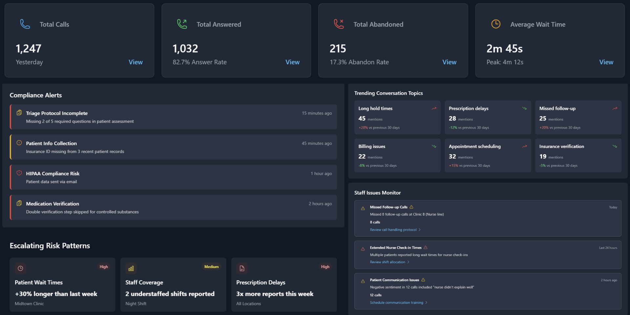Open View on the Average Wait Time card
Image resolution: width=630 pixels, height=315 pixels.
pyautogui.click(x=606, y=62)
